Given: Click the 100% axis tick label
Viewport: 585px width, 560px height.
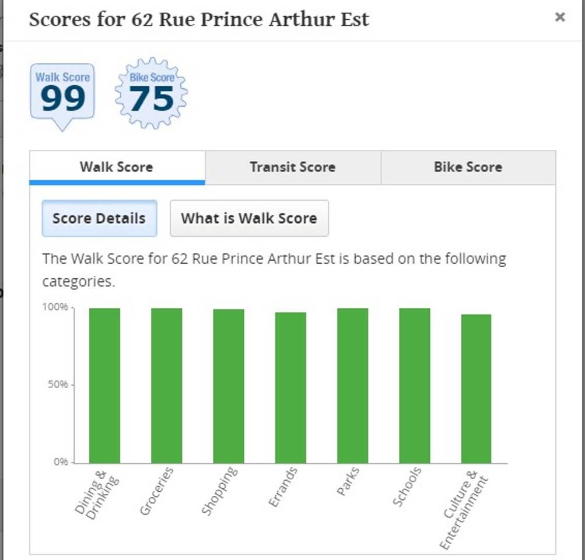Looking at the screenshot, I should coord(55,307).
